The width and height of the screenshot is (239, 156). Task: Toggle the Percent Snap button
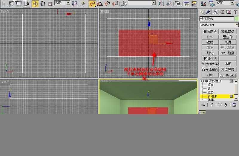pyautogui.click(x=108, y=4)
